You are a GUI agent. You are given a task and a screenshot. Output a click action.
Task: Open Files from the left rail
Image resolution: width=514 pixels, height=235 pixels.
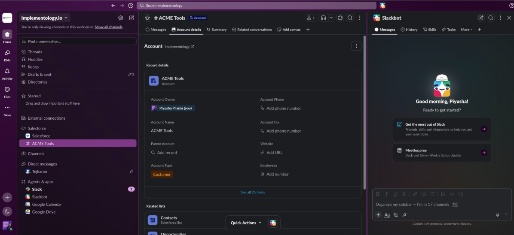coord(7,92)
